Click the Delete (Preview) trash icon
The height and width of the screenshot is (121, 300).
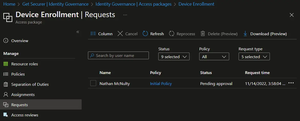point(203,34)
